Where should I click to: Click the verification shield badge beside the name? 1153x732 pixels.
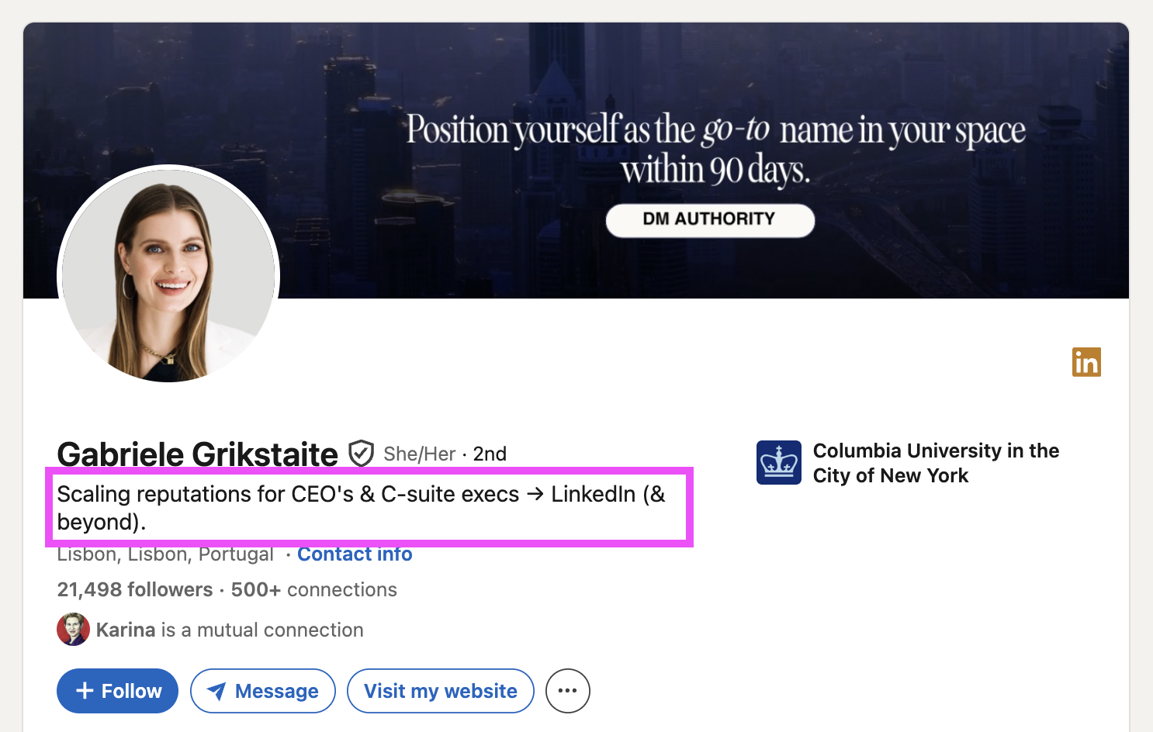(x=361, y=454)
